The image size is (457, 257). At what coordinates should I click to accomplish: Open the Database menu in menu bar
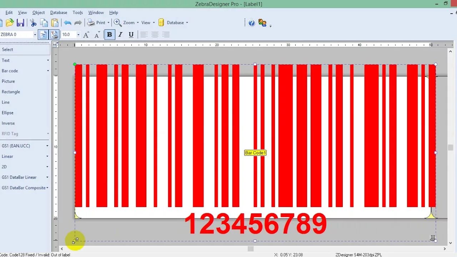(x=59, y=12)
